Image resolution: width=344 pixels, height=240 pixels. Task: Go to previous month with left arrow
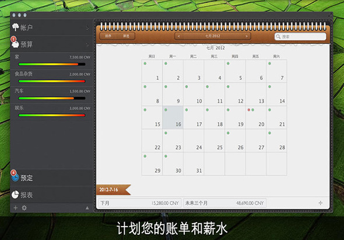coord(179,36)
